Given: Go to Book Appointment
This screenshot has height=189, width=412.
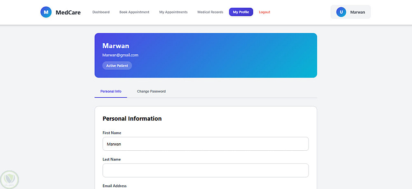Looking at the screenshot, I should (x=134, y=12).
